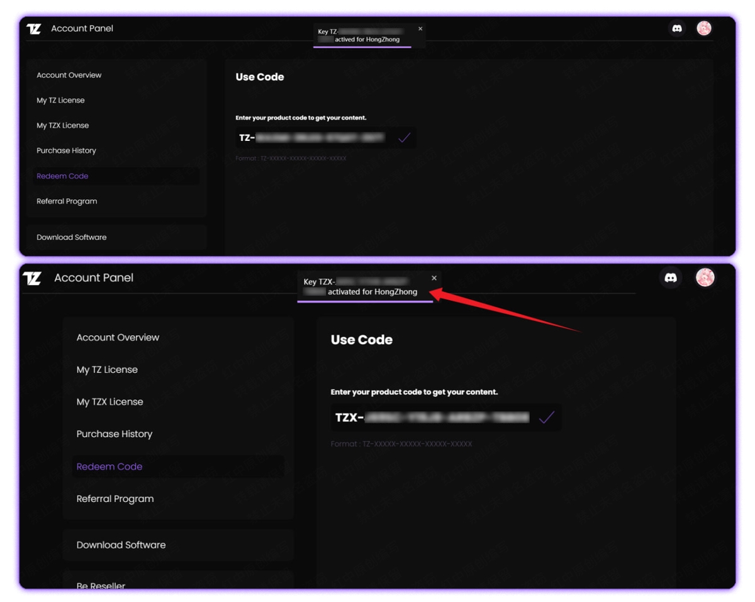Click the TZ logo in the upper panel header
Viewport: 755px width, 602px height.
pyautogui.click(x=34, y=29)
